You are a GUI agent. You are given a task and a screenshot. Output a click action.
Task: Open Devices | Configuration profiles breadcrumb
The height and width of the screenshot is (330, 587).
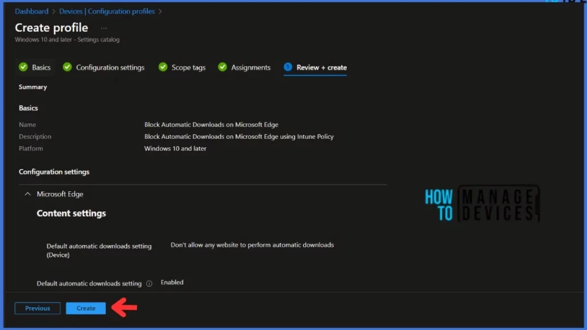pyautogui.click(x=107, y=11)
